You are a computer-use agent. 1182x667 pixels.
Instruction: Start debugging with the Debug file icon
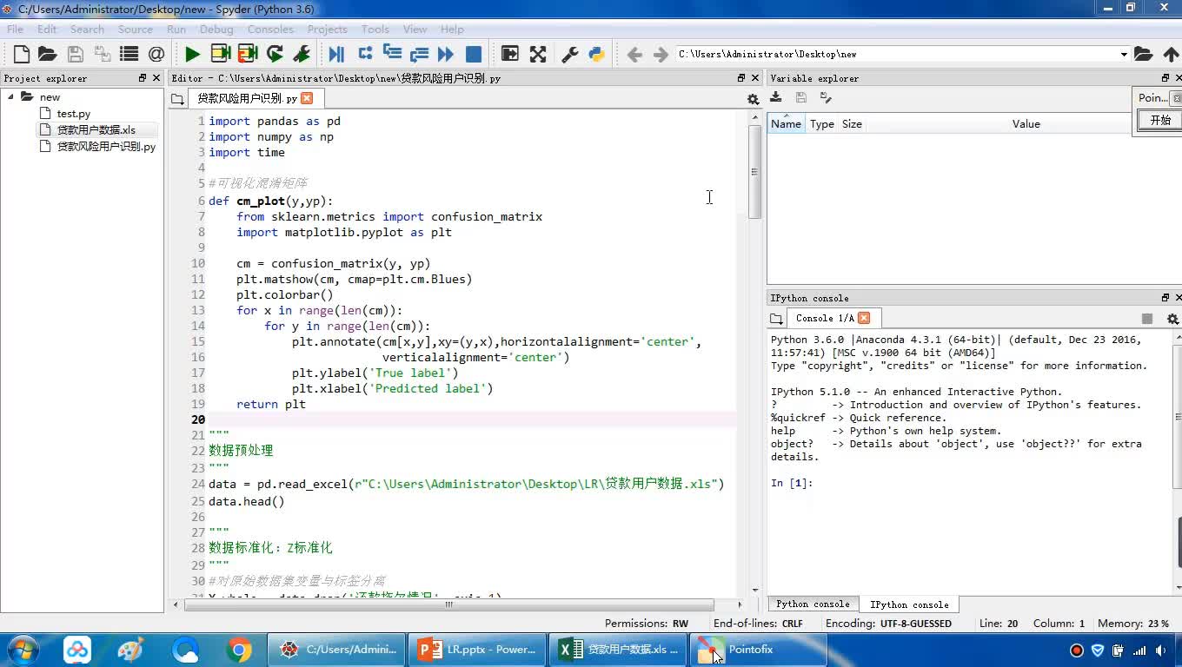[x=336, y=54]
